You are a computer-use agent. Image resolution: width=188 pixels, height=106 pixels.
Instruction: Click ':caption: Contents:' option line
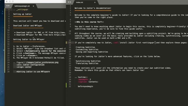[x=88, y=82]
